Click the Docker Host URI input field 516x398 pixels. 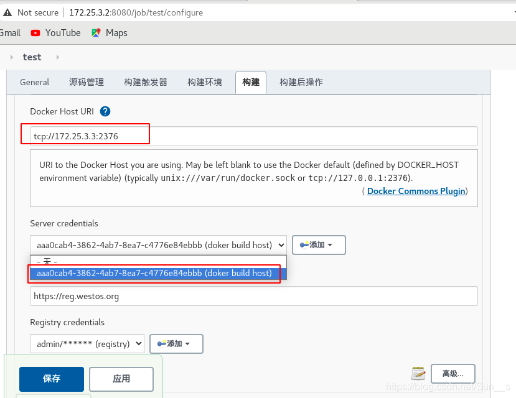tap(254, 136)
